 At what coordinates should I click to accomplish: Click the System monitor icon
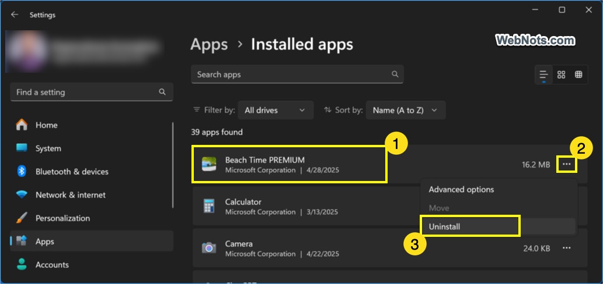point(22,148)
